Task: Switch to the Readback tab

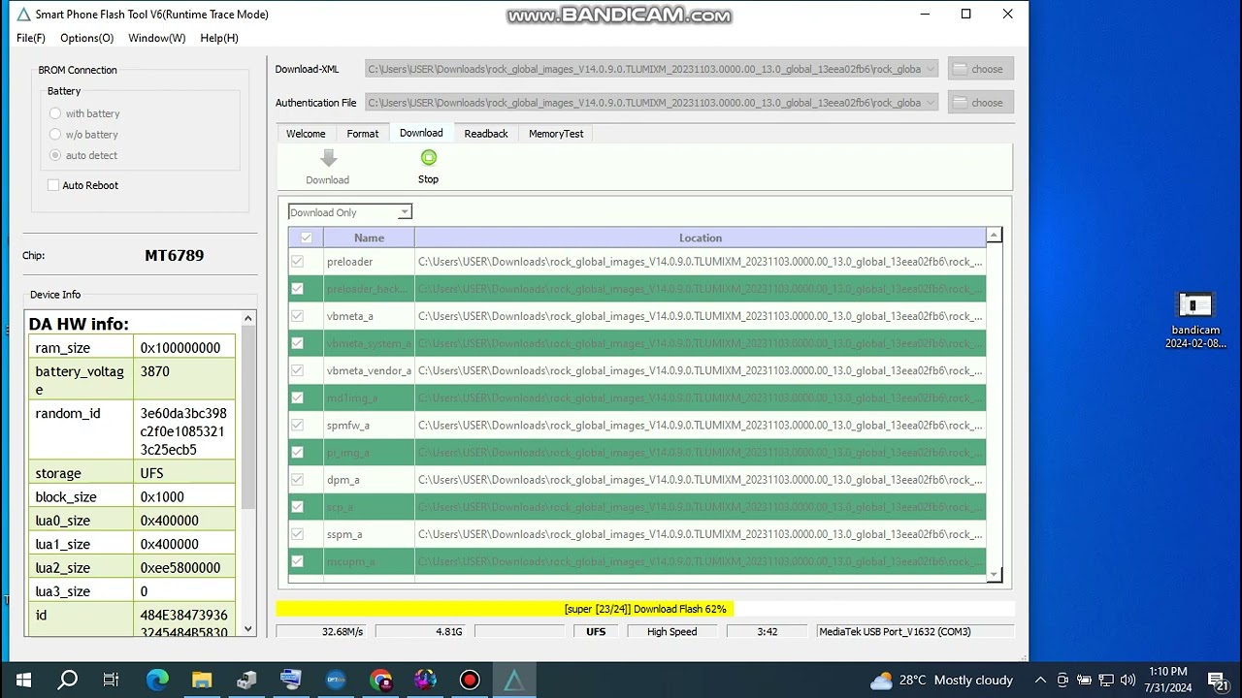Action: [486, 134]
